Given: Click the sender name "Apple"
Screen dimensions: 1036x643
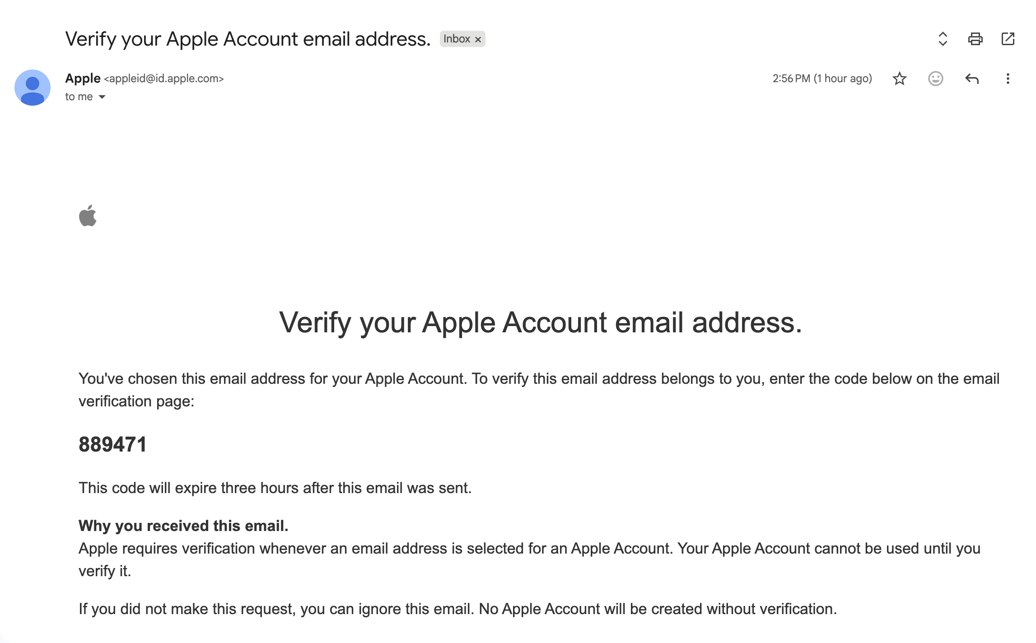Looking at the screenshot, I should (83, 78).
